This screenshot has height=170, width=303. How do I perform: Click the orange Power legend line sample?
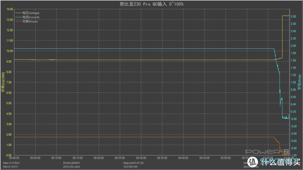coord(18,21)
